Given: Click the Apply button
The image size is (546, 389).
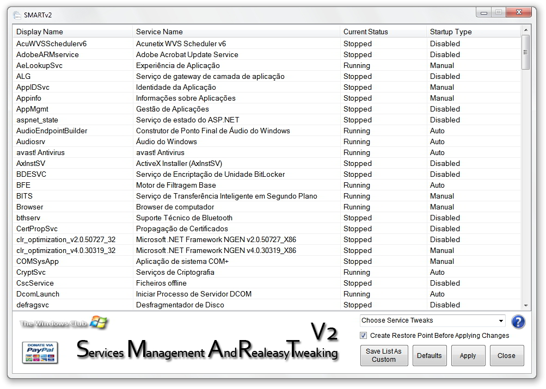Looking at the screenshot, I should [468, 355].
